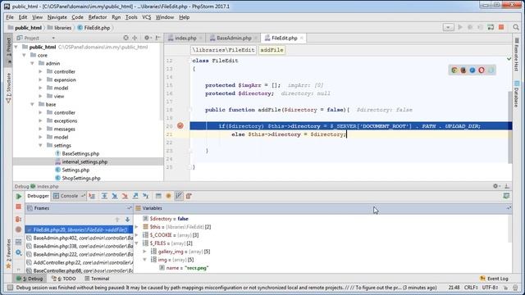Toggle tool window bars icon in status bar corner
Image resolution: width=525 pixels, height=295 pixels.
[x=10, y=288]
